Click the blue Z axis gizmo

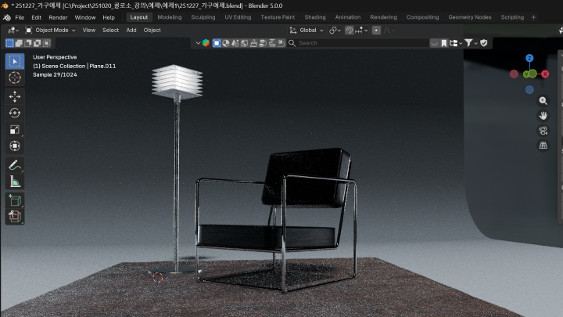(529, 59)
